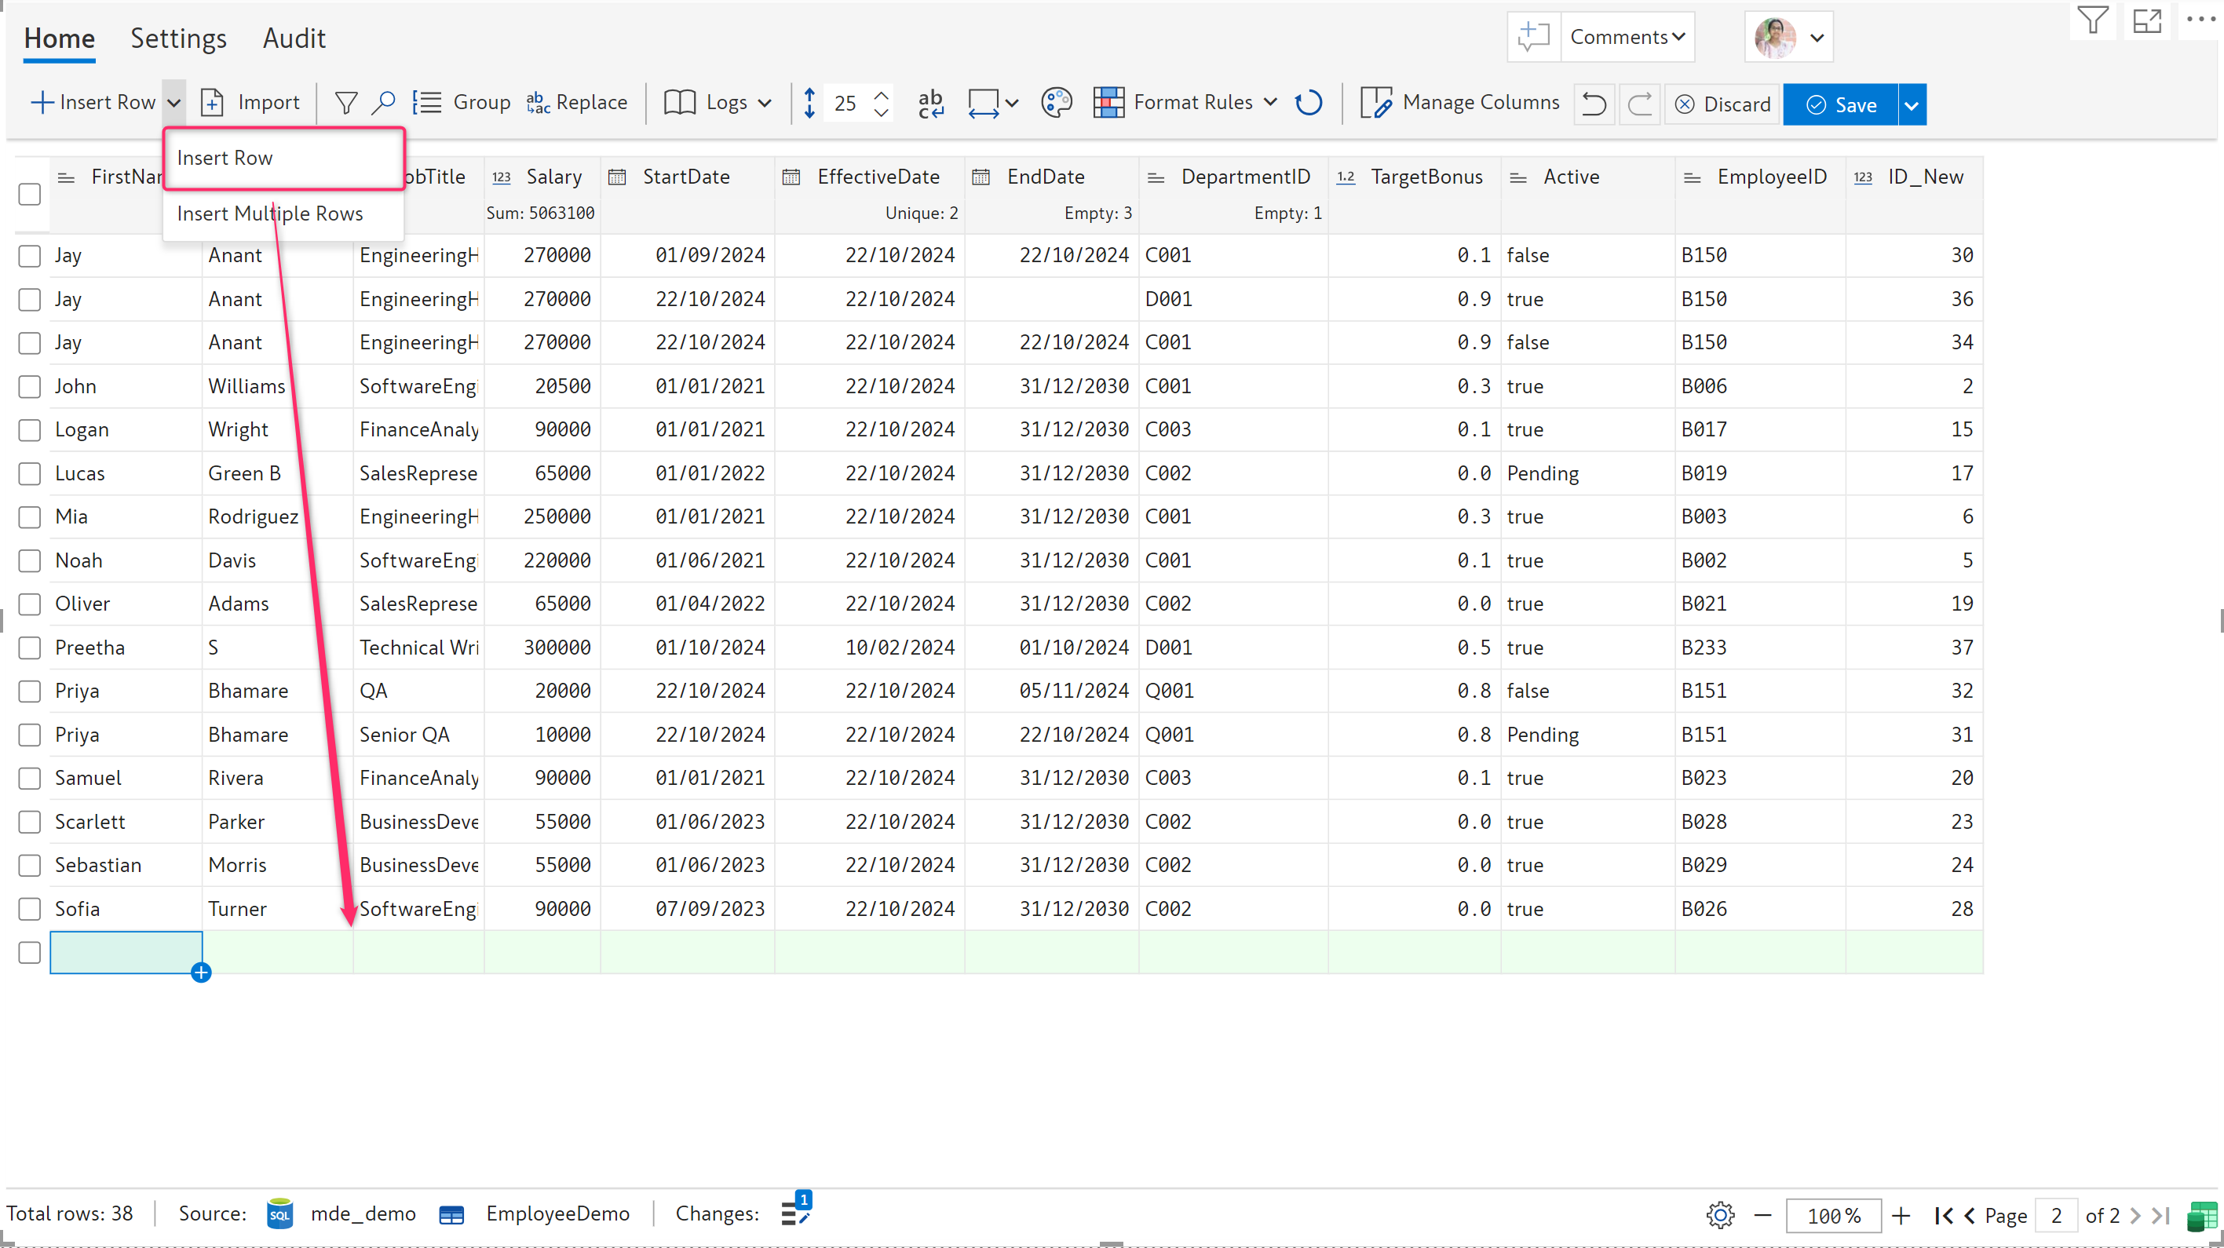The image size is (2224, 1248).
Task: Click the add comment icon
Action: (1533, 37)
